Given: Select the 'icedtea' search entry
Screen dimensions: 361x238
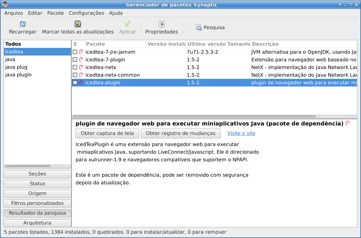Looking at the screenshot, I should (37, 52).
